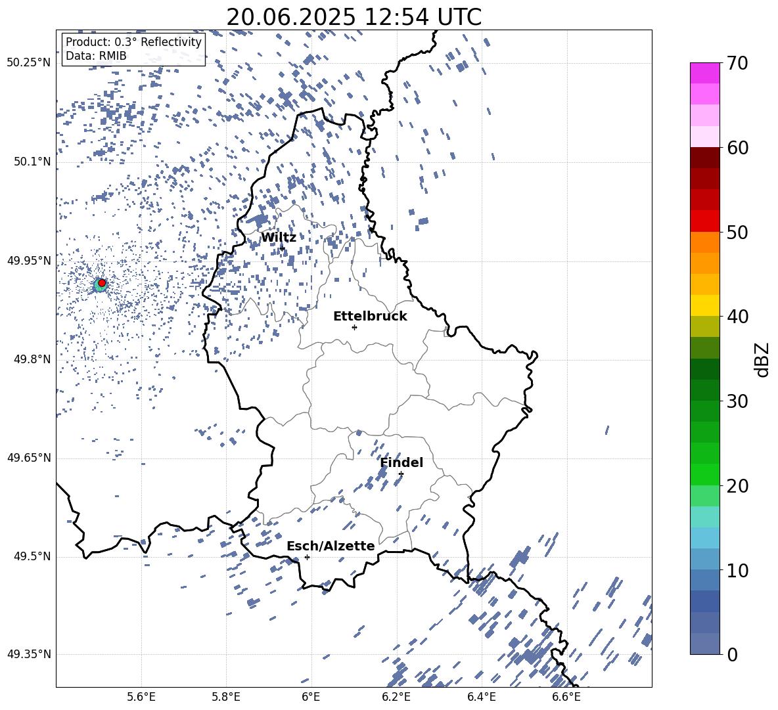Screen dimensions: 778x710
Task: Click the 49.5°N latitude label
Action: pos(32,556)
